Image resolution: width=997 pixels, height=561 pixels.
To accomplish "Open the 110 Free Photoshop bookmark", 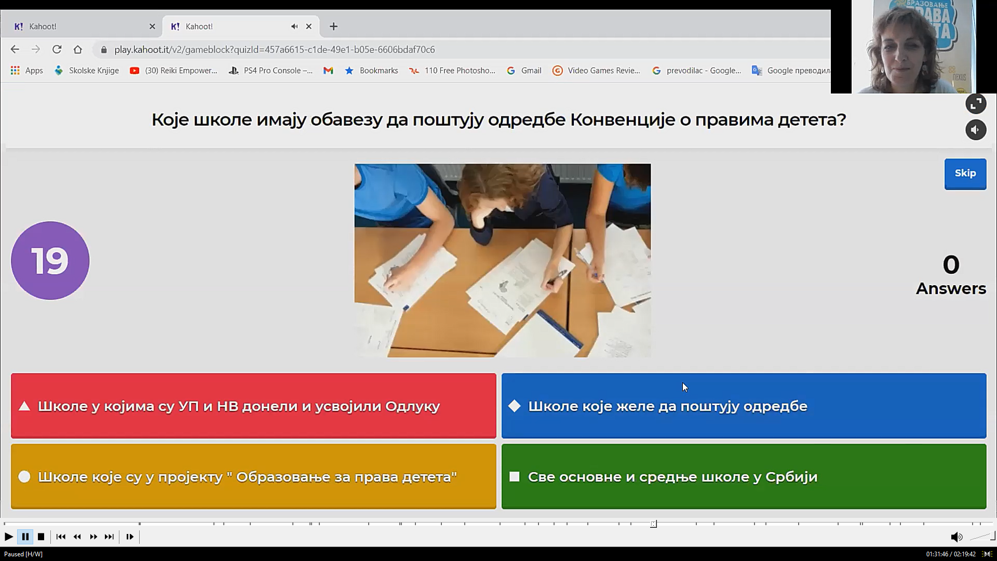I will [x=452, y=71].
